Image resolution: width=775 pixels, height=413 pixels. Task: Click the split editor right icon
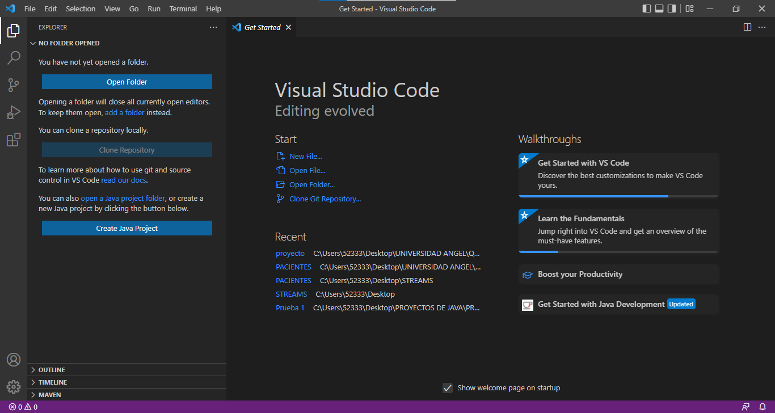coord(747,27)
